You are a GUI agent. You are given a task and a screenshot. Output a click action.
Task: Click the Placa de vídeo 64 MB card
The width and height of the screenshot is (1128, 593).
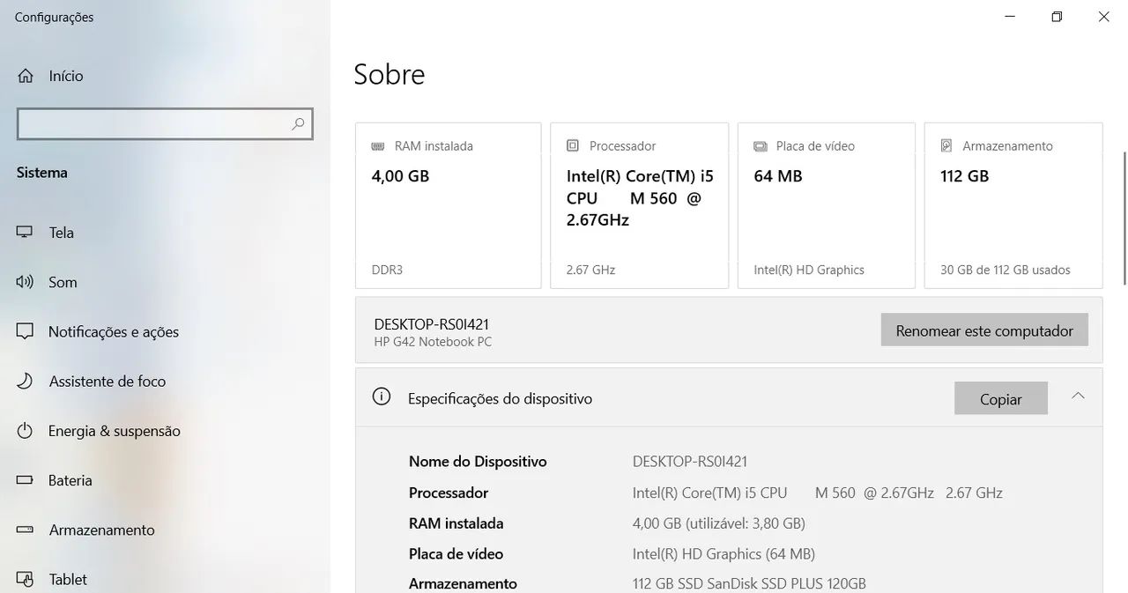pos(827,205)
